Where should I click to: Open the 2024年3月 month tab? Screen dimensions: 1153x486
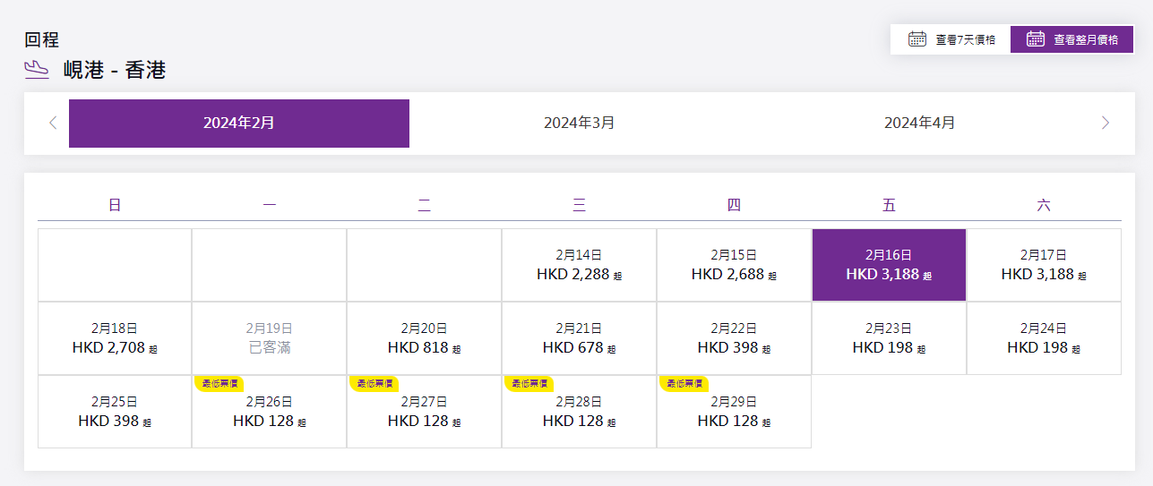click(579, 124)
